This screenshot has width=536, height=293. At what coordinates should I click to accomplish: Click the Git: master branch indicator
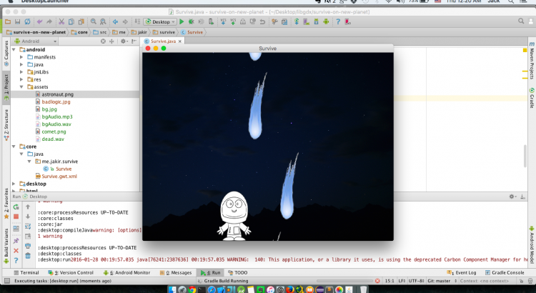[x=447, y=282]
